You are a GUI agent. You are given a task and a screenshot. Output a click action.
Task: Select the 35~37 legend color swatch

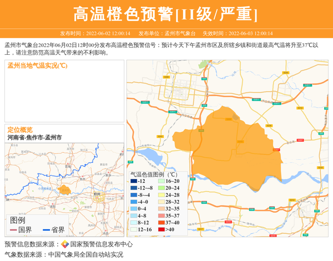click(162, 216)
